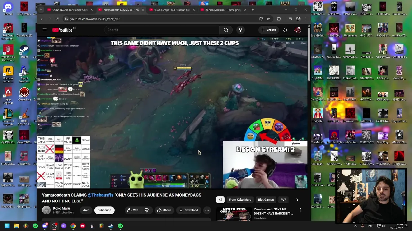412x231 pixels.
Task: Open options menu for recommended video
Action: point(301,210)
